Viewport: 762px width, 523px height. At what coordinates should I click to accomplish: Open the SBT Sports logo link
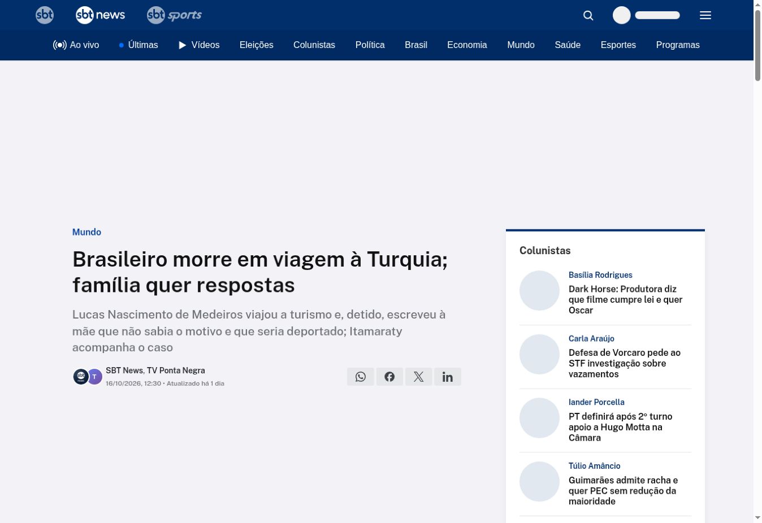click(x=174, y=15)
